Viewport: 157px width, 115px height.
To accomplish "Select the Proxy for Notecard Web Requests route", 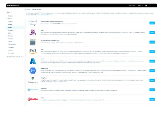I will click(152, 42).
